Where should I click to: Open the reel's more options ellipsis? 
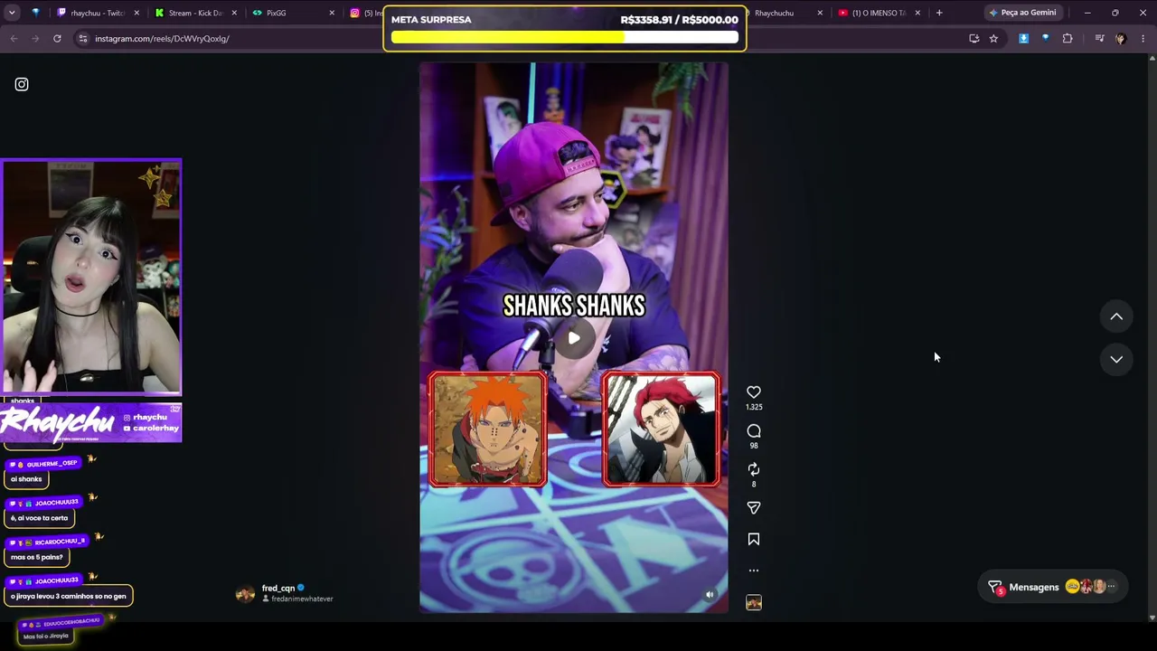pyautogui.click(x=754, y=571)
